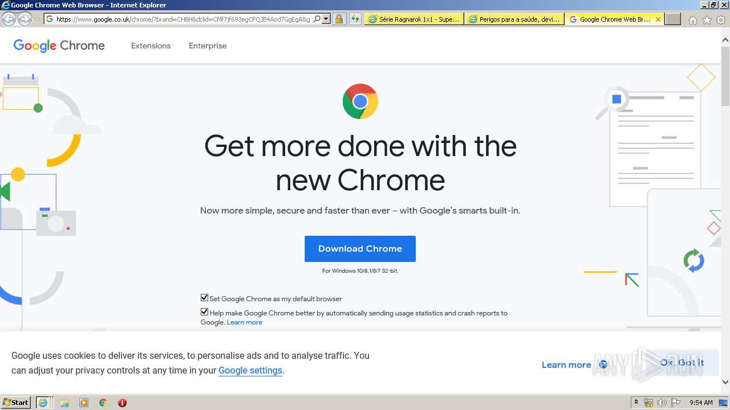This screenshot has height=410, width=730.
Task: Close the Google Chrome Web Browser tab
Action: tap(658, 19)
